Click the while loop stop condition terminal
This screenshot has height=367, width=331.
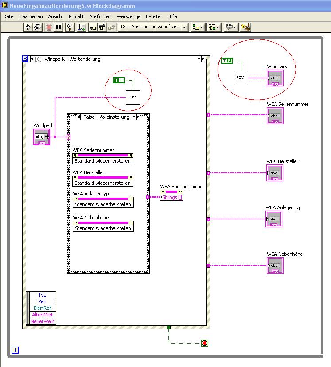[205, 343]
